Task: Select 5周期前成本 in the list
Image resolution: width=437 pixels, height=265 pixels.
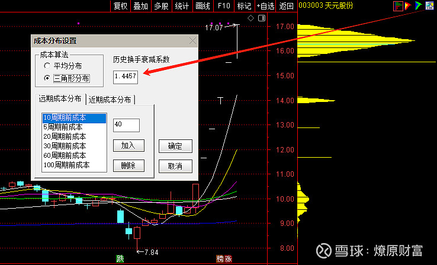Action: 74,127
